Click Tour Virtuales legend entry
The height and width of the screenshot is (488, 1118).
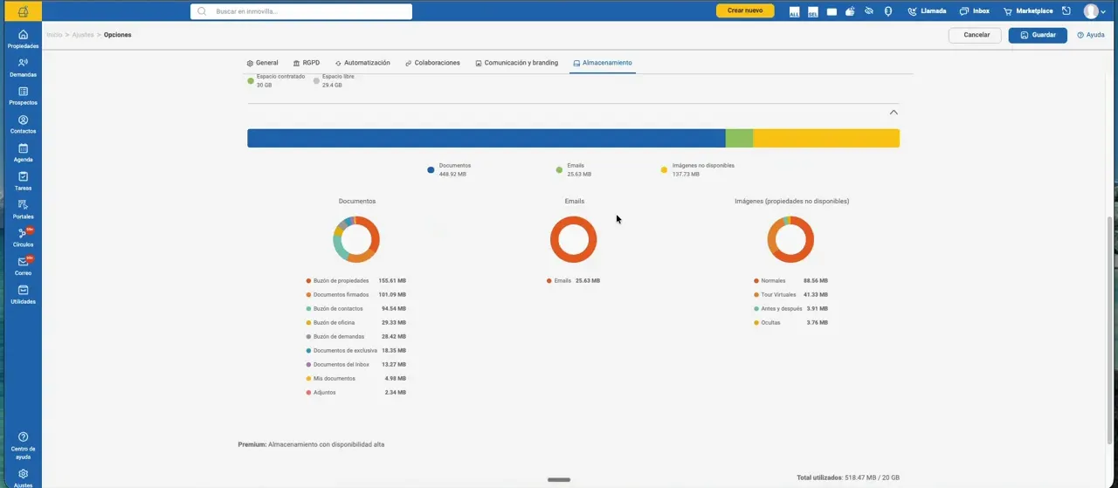(790, 295)
